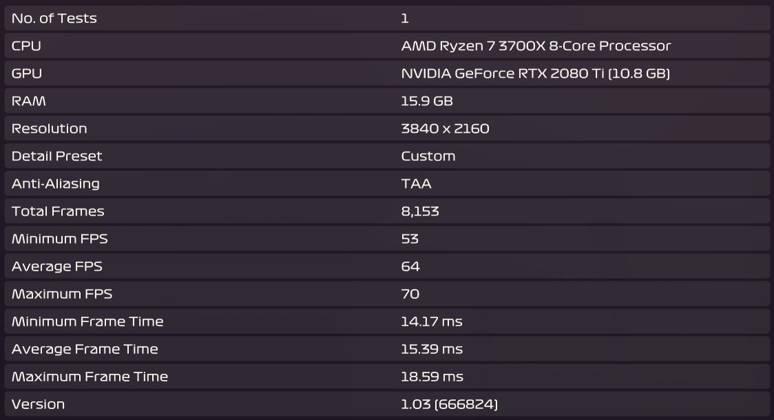This screenshot has height=420, width=774.
Task: Select the version number 1.03 (666824)
Action: point(449,404)
